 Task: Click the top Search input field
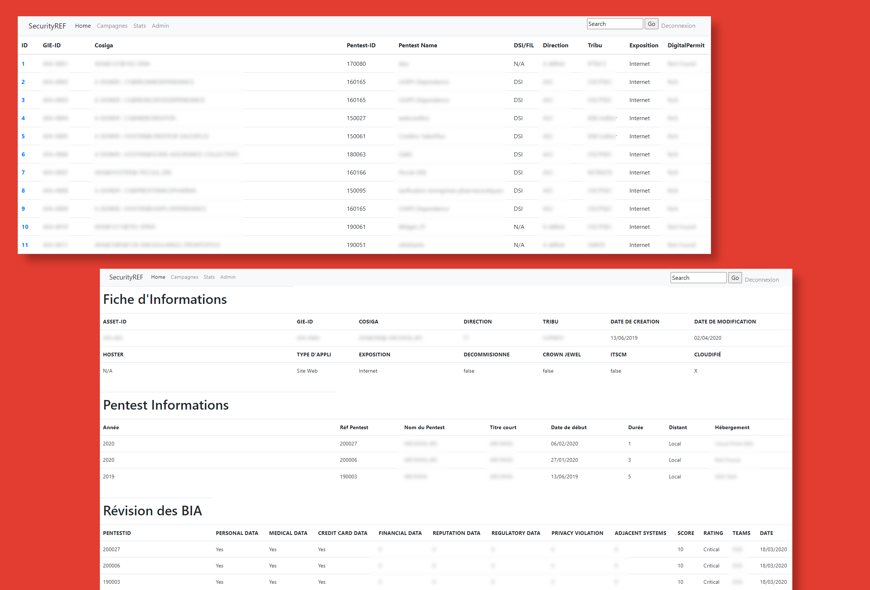pyautogui.click(x=614, y=24)
